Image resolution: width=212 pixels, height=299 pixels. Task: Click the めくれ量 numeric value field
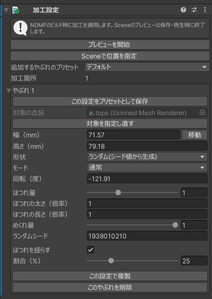[194, 225]
